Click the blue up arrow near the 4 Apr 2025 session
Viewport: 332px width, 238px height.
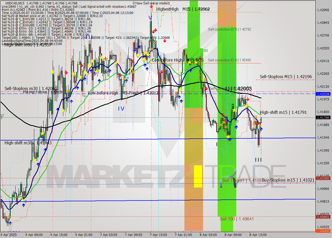click(23, 205)
